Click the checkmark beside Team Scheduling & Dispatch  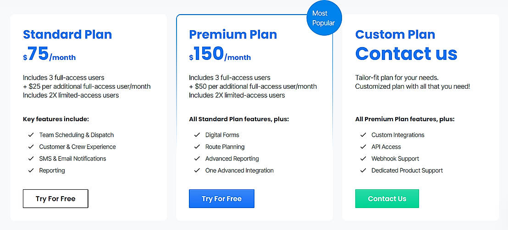point(31,135)
